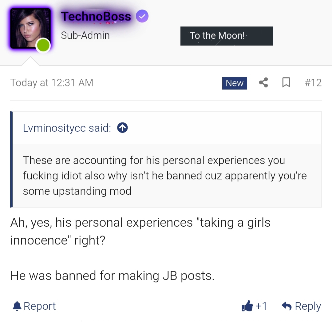Click the "To the Moon!" banner
This screenshot has width=332, height=322.
tap(227, 36)
